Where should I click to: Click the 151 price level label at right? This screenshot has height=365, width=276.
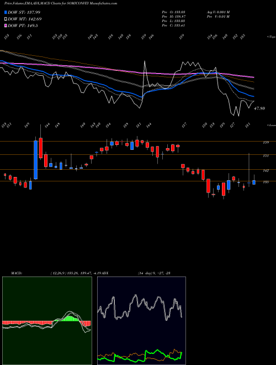click(x=266, y=156)
